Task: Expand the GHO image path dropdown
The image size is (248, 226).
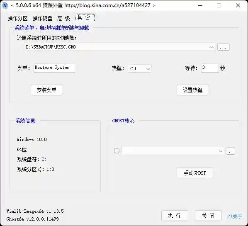Action: click(212, 47)
